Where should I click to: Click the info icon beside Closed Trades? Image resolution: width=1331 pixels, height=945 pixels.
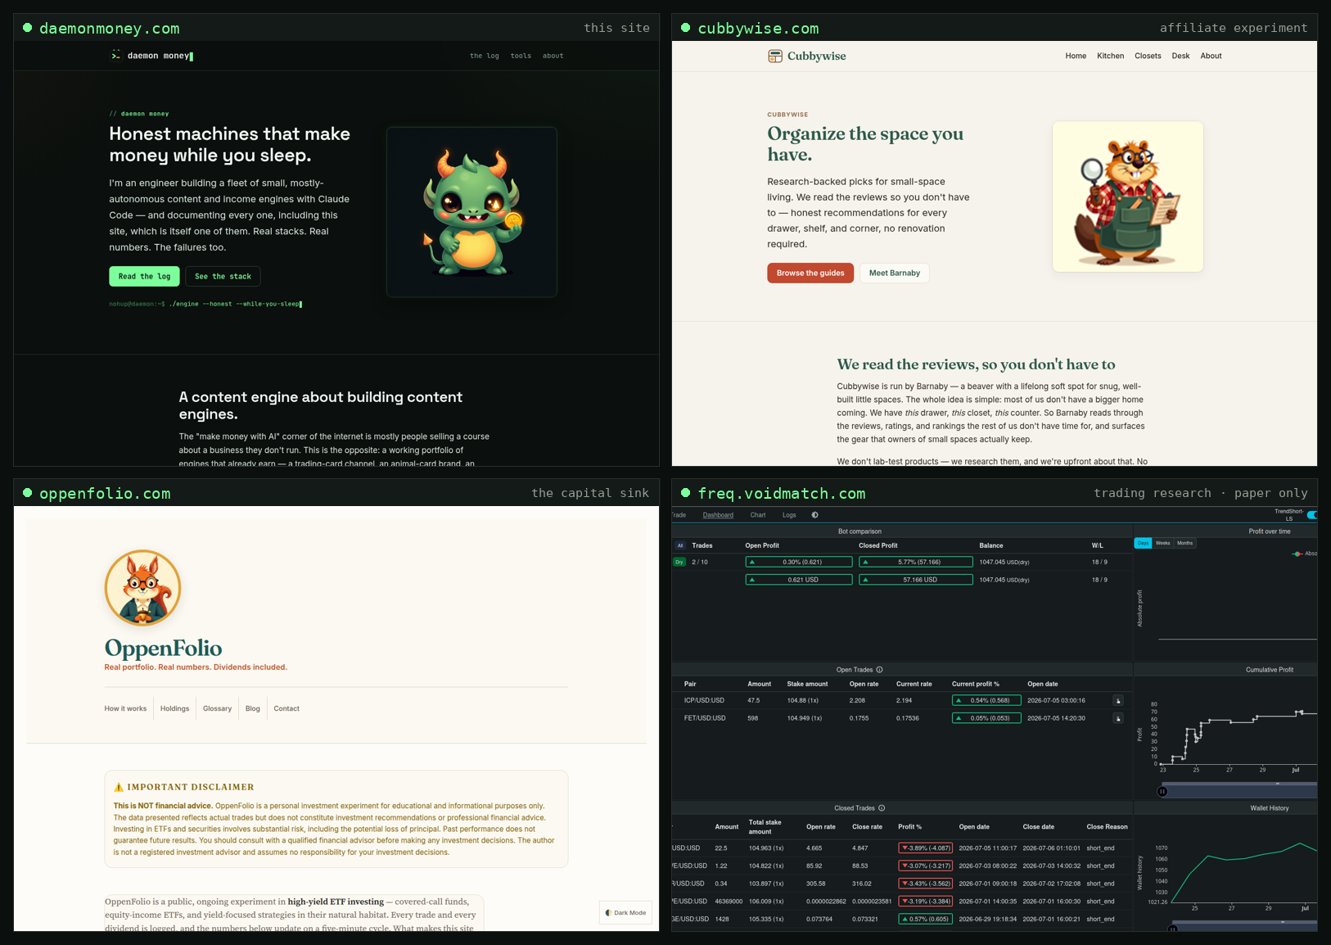(882, 808)
